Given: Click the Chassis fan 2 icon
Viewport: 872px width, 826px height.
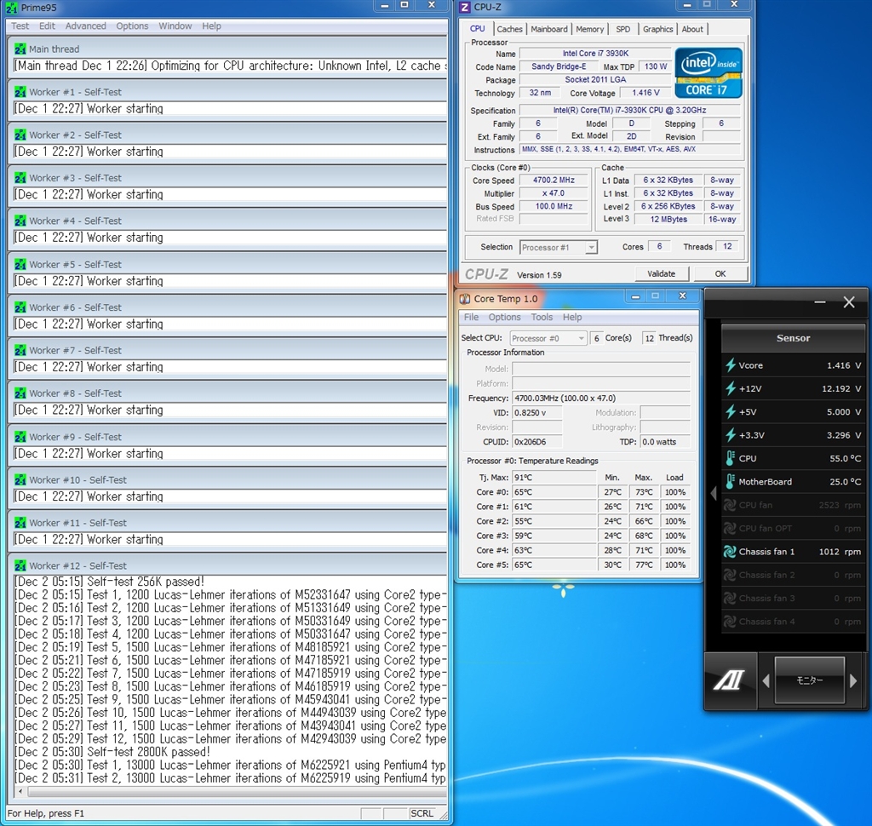Looking at the screenshot, I should [x=730, y=575].
